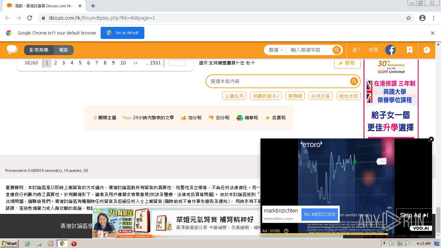
Task: Click the current page 1 indicator
Action: point(47,63)
